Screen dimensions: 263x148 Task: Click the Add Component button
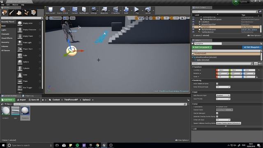pyautogui.click(x=202, y=48)
